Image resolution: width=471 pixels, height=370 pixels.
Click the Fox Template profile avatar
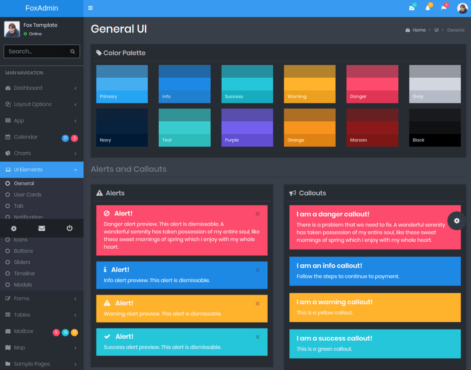pos(11,28)
